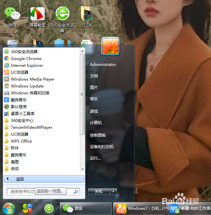Image resolution: width=211 pixels, height=215 pixels.
Task: Click the Google Chrome text label
Action: click(26, 59)
